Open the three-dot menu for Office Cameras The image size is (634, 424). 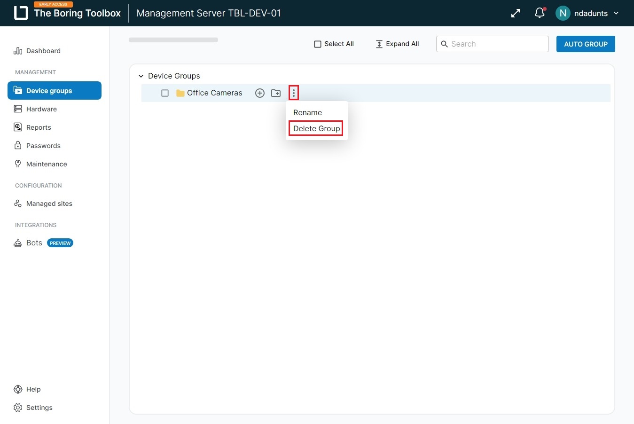click(x=294, y=93)
